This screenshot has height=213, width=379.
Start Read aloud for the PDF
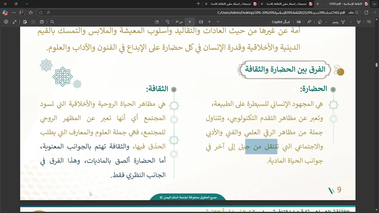(309, 22)
